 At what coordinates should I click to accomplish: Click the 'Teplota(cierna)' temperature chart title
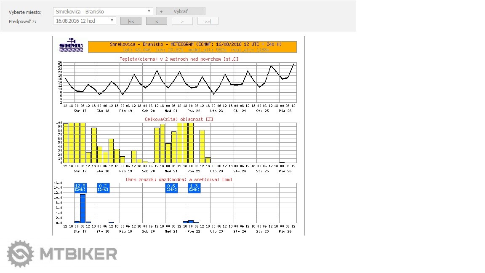coord(179,59)
